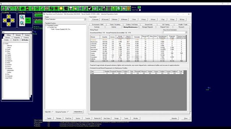Click the yellow gear icon at toolbar end
This screenshot has width=231, height=129.
pos(128,9)
